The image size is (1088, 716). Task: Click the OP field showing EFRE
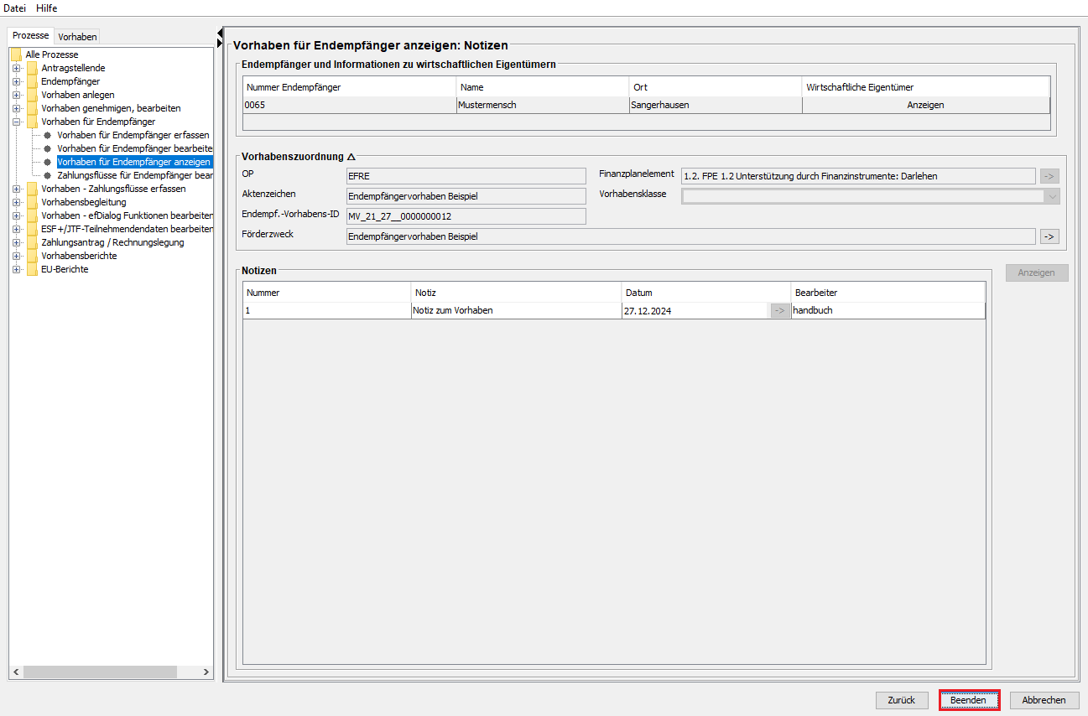pyautogui.click(x=466, y=176)
